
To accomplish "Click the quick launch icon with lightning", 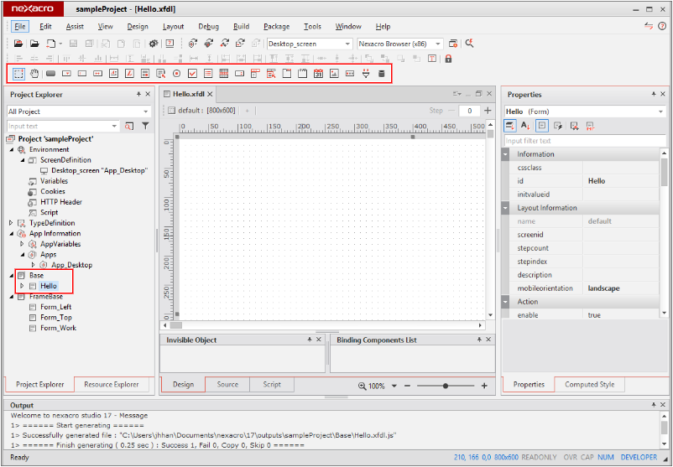I will coord(470,44).
